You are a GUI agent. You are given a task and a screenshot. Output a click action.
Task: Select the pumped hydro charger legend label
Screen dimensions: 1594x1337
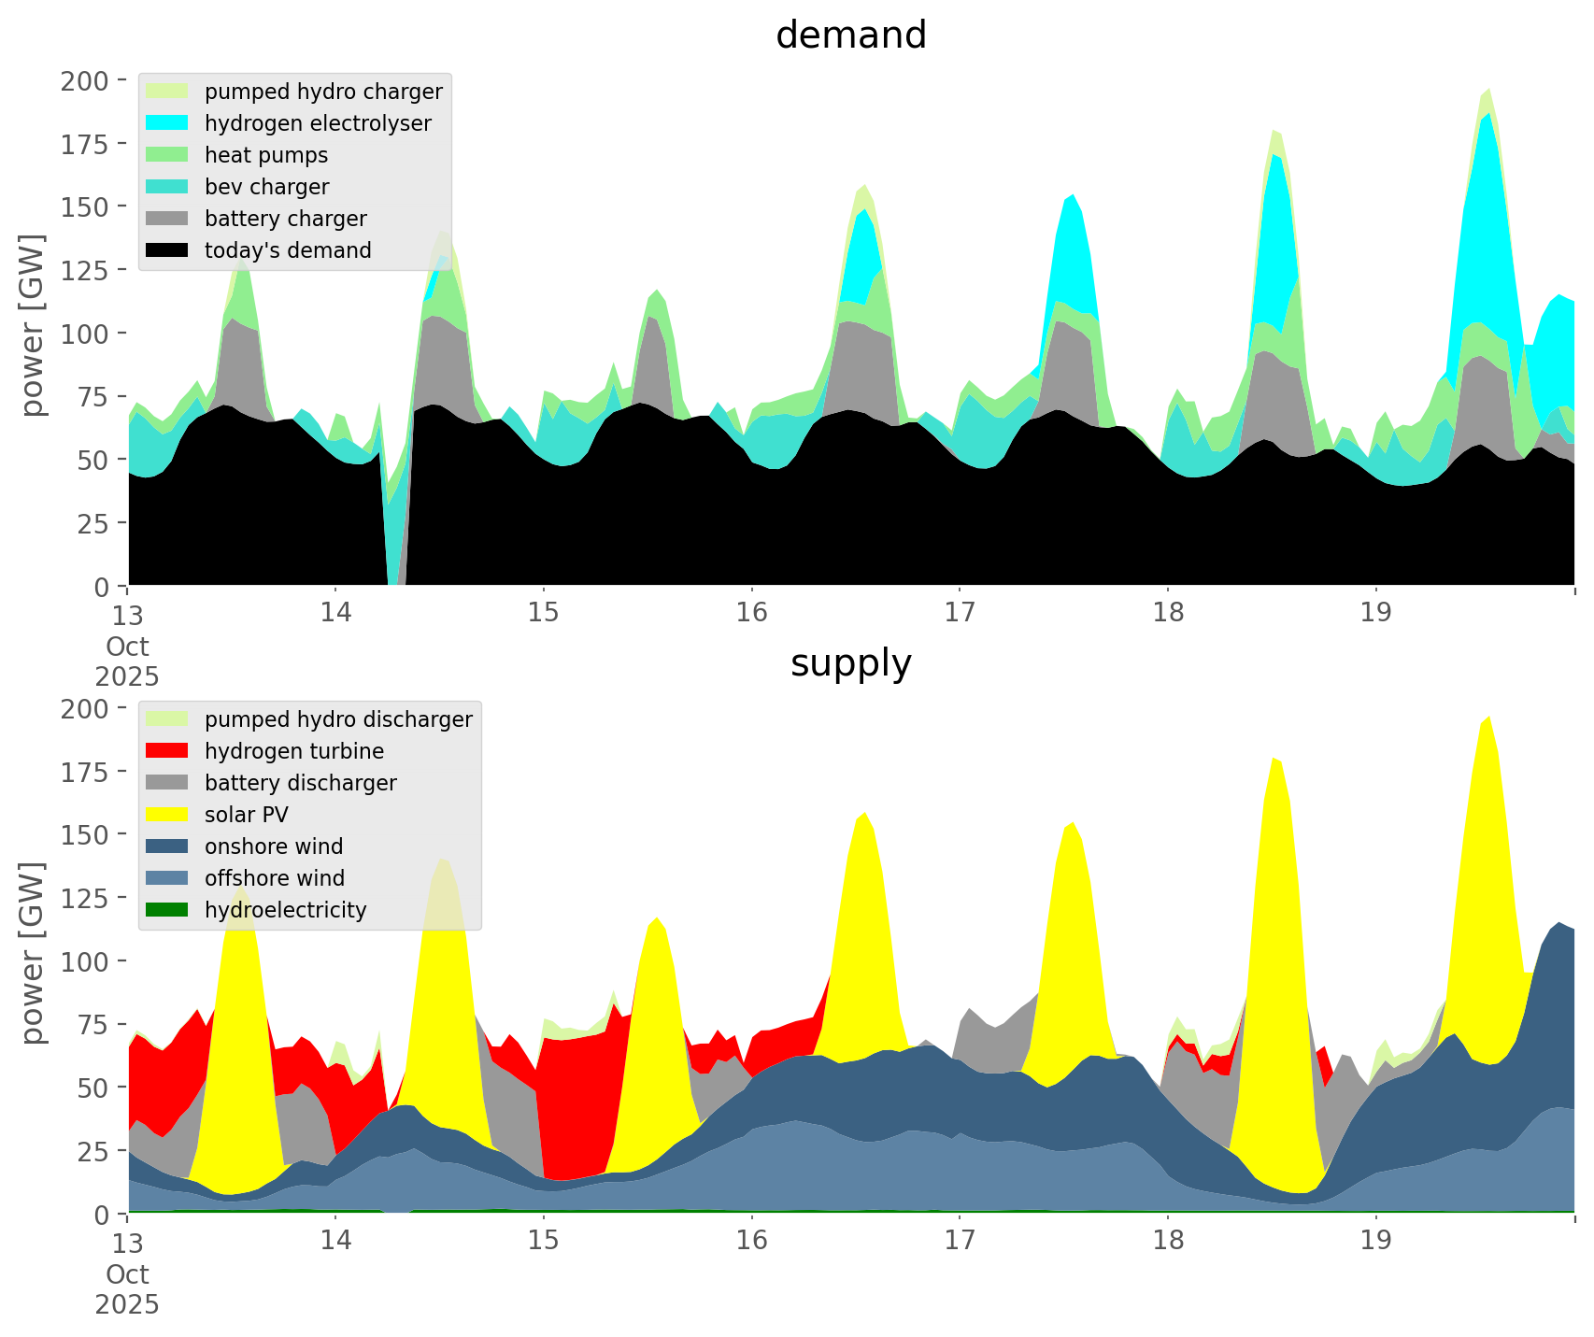coord(323,92)
